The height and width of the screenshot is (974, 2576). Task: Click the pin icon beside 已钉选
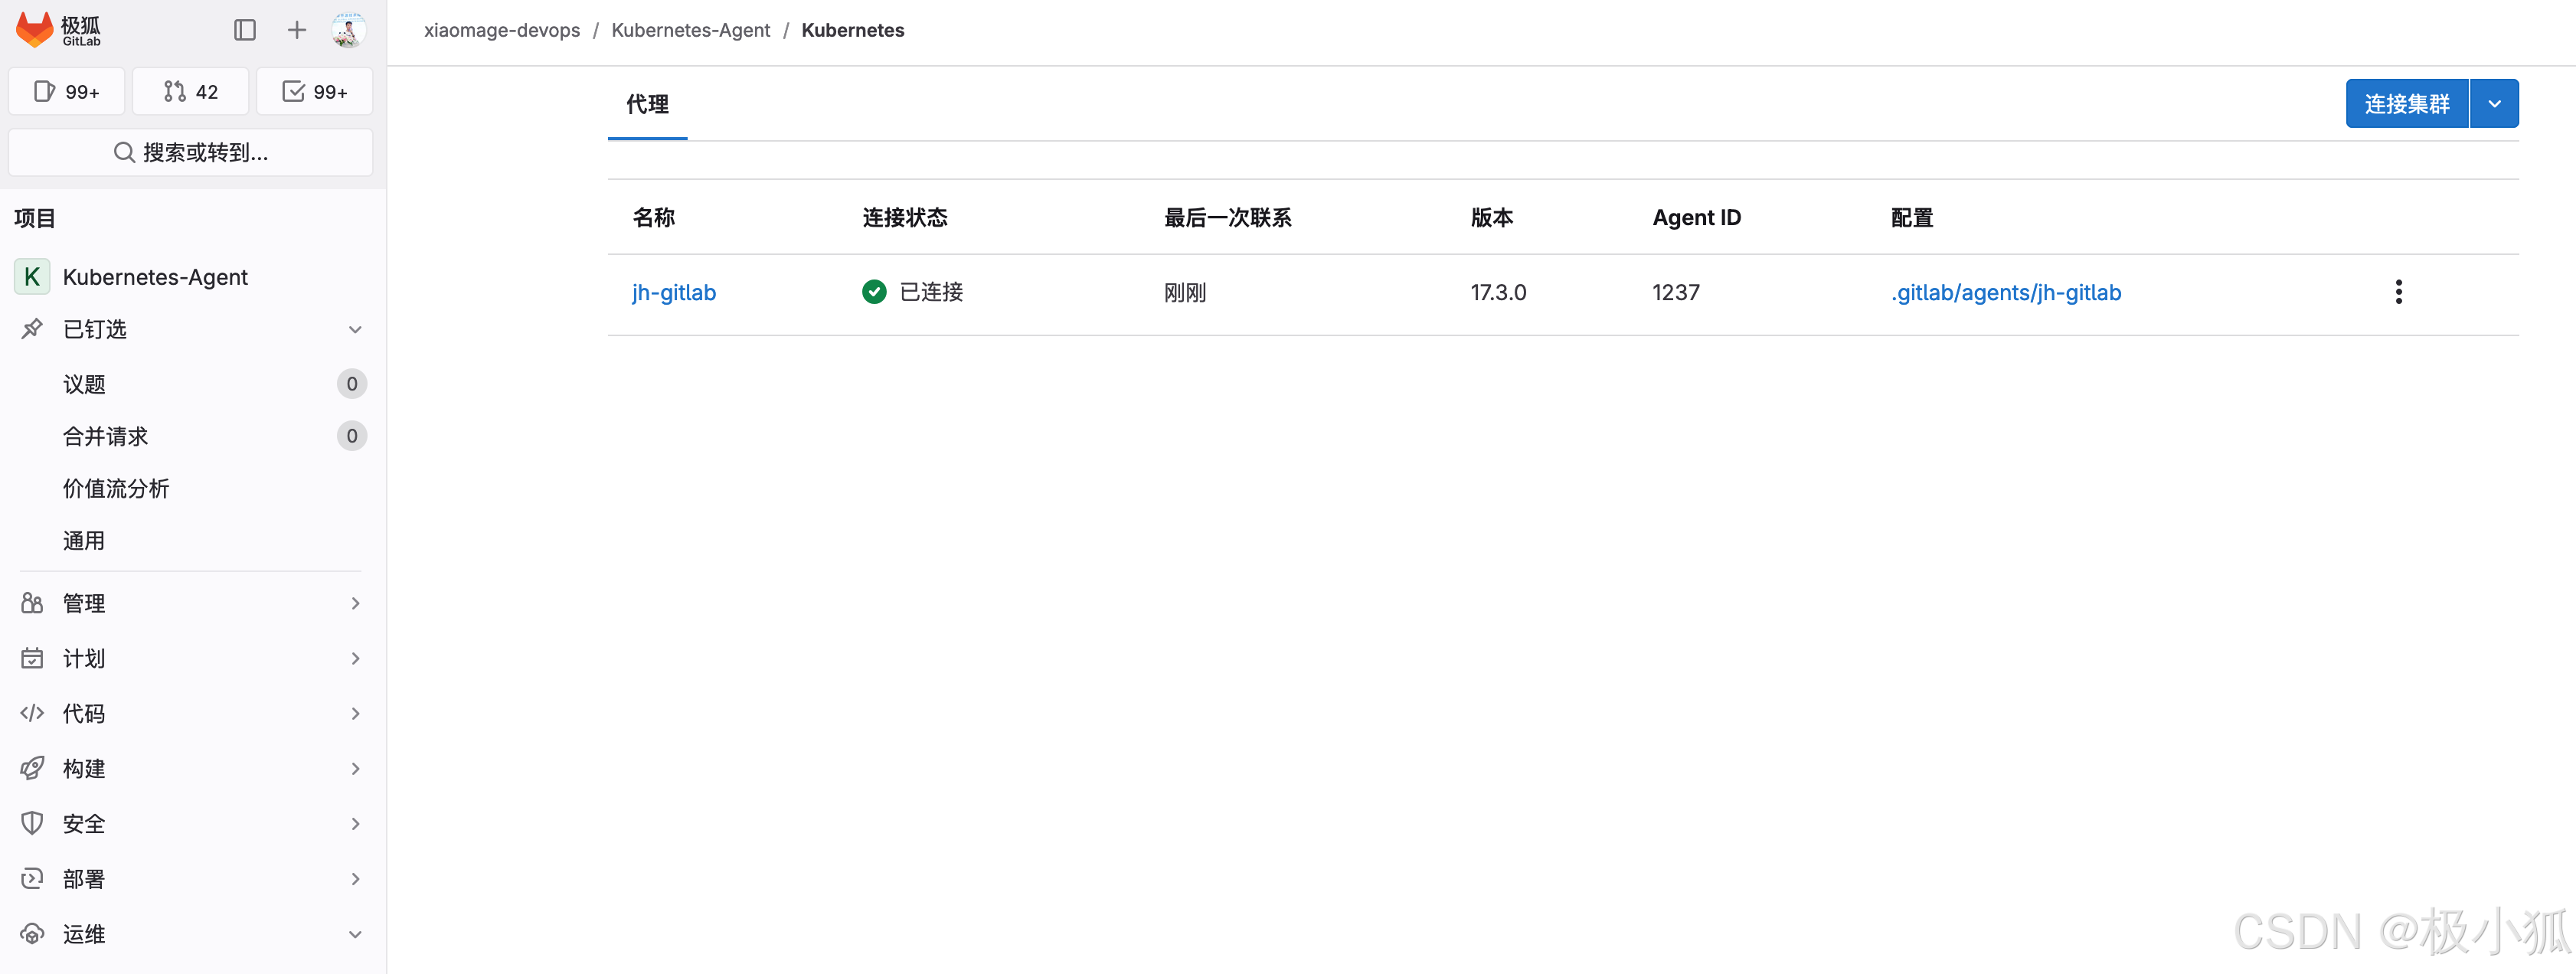[32, 329]
